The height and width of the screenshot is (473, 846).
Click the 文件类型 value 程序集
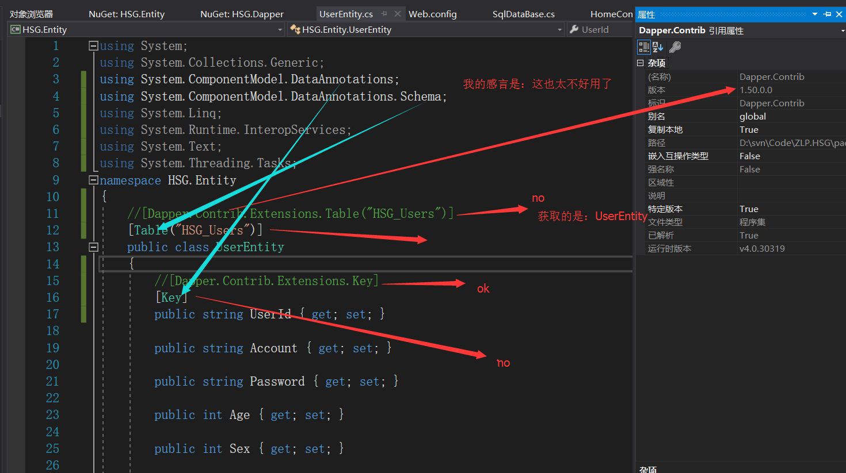(752, 222)
